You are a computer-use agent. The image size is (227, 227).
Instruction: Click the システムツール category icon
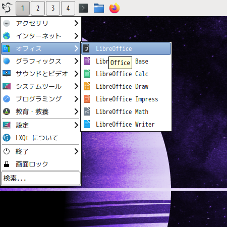point(7,86)
